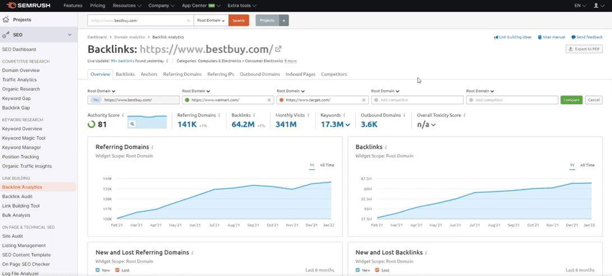The image size is (612, 276).
Task: Toggle the Lost checkbox in Referring Domains widget
Action: tap(117, 270)
